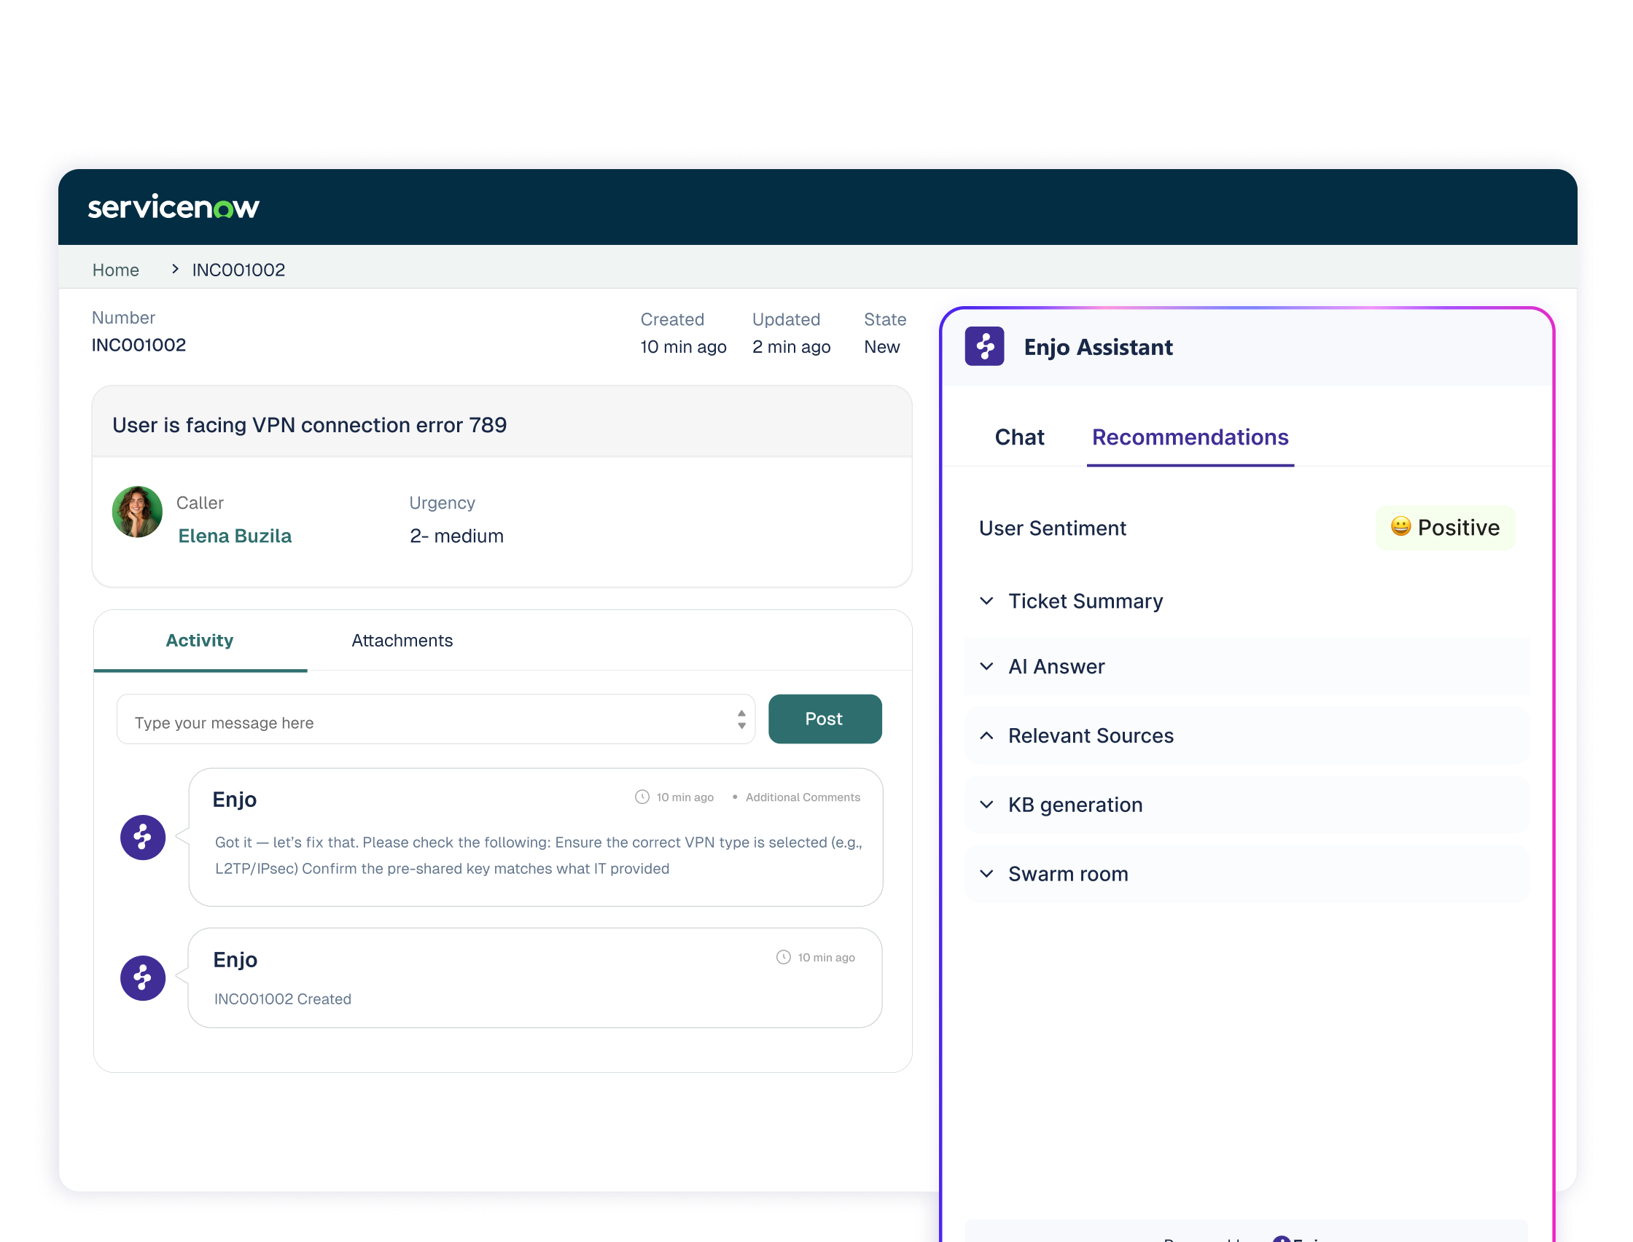This screenshot has height=1242, width=1633.
Task: Click the Enjo Assistant logo icon
Action: pos(984,346)
